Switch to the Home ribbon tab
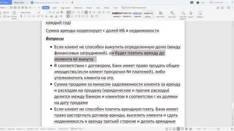The height and width of the screenshot is (131, 234). pos(46,8)
